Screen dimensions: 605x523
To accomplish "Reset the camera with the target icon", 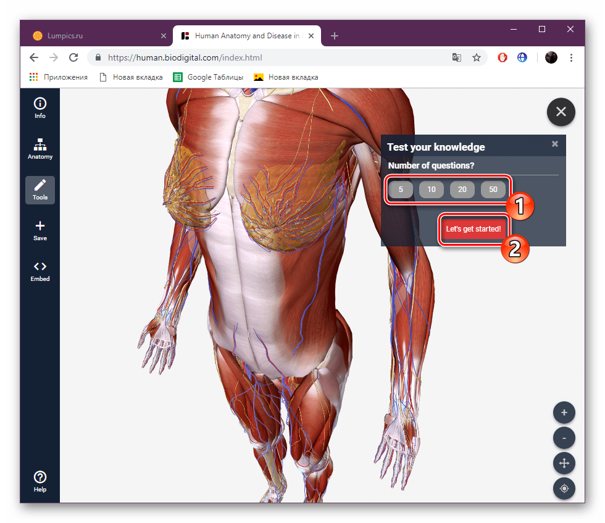I will tap(564, 488).
